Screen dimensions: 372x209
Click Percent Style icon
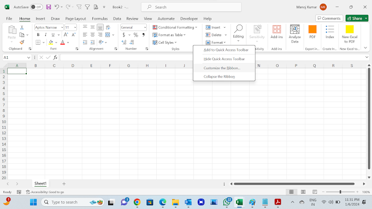click(x=135, y=35)
